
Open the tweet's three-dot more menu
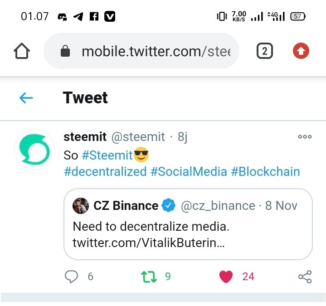[x=305, y=137]
